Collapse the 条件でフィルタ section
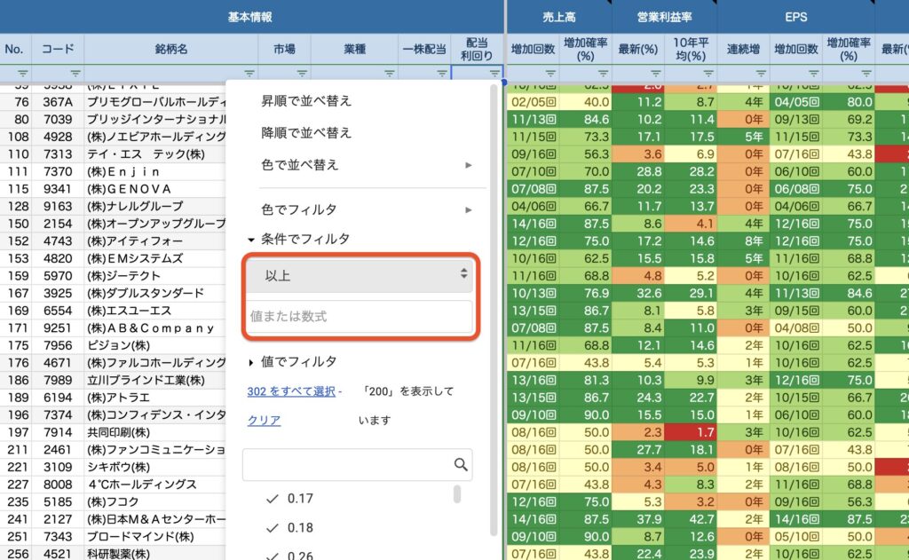The image size is (909, 560). pyautogui.click(x=252, y=239)
